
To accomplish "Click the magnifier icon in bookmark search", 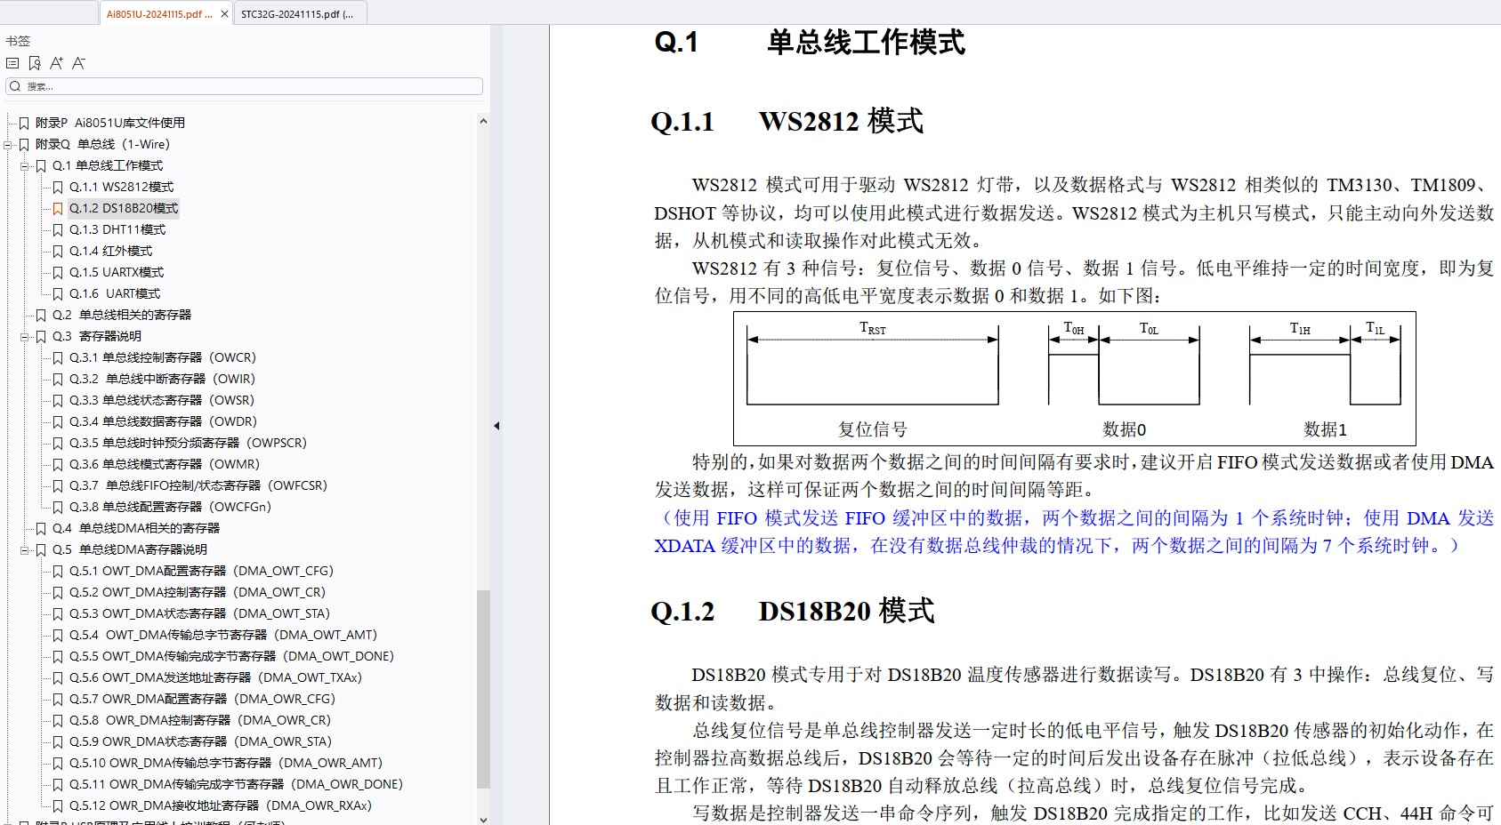I will (x=15, y=86).
